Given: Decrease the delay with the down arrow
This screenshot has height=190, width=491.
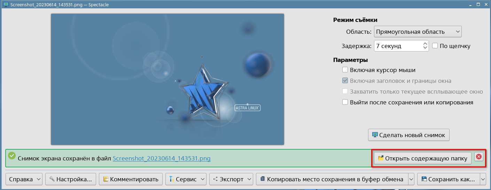Looking at the screenshot, I should click(425, 48).
